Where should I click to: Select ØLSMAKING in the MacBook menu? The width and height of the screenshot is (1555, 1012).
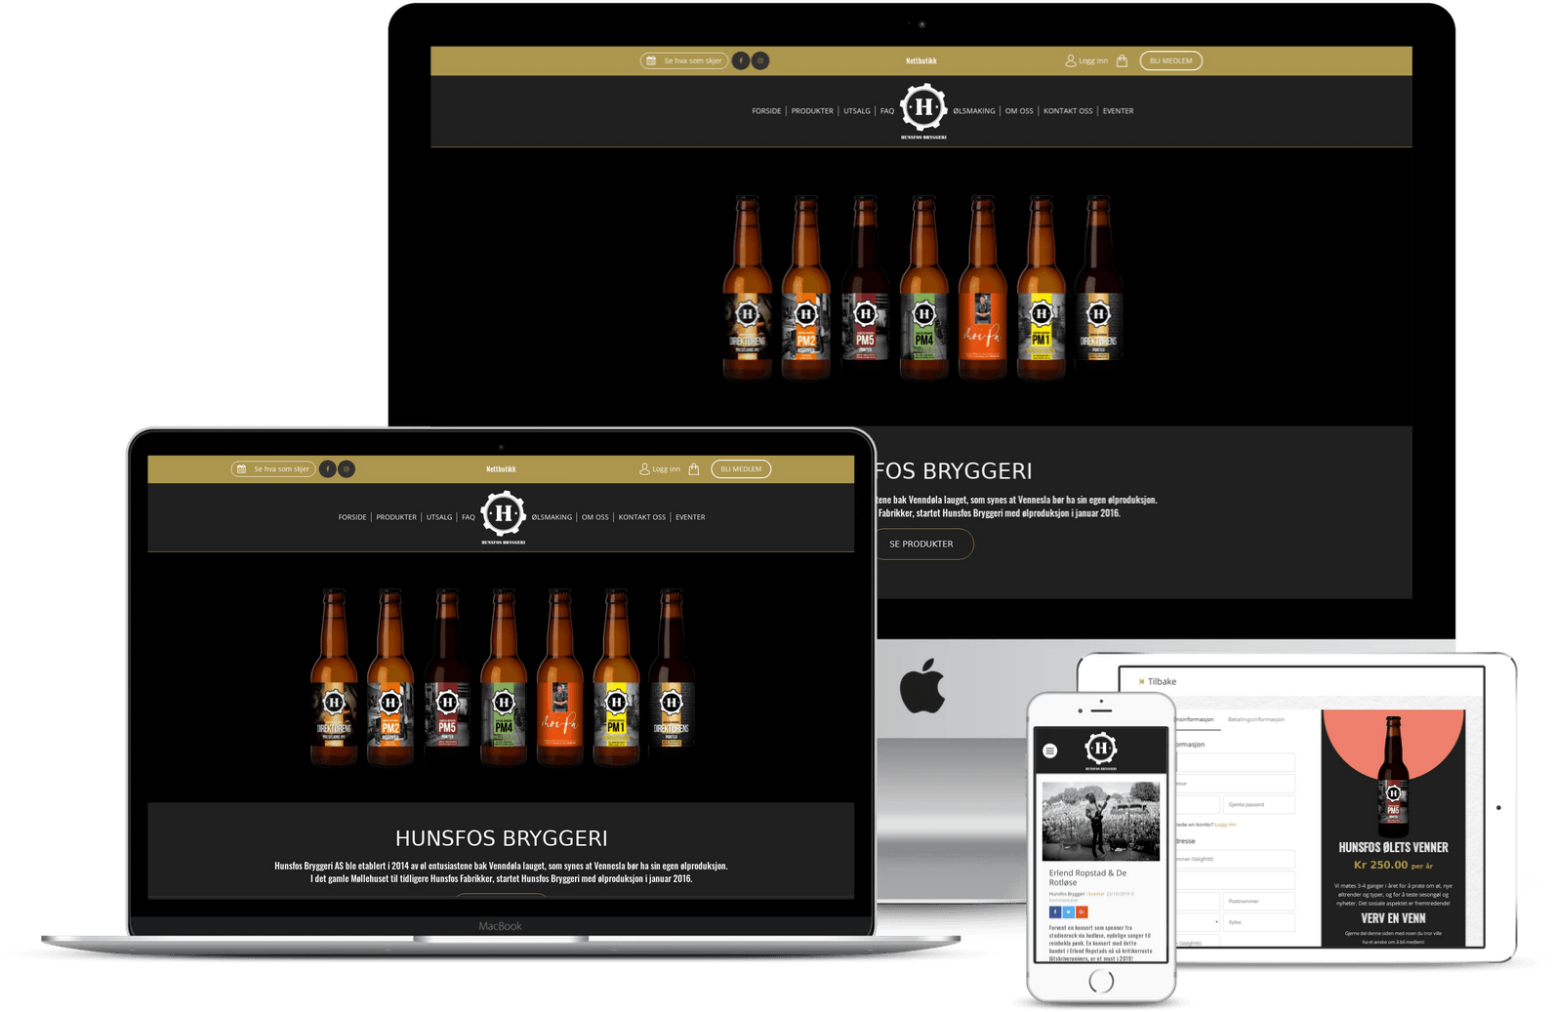click(552, 517)
